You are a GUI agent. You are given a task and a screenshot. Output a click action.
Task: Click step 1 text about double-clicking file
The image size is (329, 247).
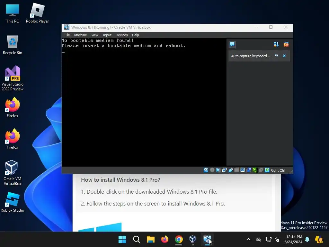(x=149, y=192)
